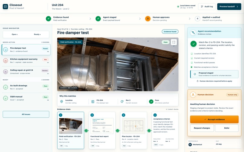This screenshot has width=244, height=152.
Task: Select evidence card 4 Acceptance criterion
Action: pyautogui.click(x=165, y=131)
